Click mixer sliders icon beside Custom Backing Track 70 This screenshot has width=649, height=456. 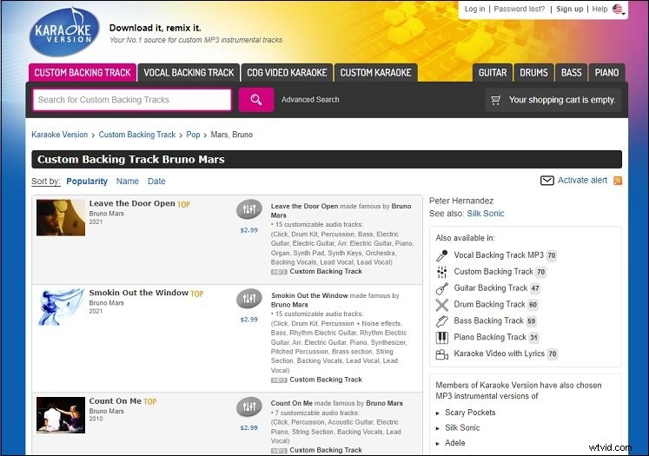441,272
